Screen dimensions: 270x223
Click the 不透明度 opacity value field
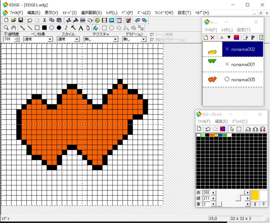[x=9, y=39]
